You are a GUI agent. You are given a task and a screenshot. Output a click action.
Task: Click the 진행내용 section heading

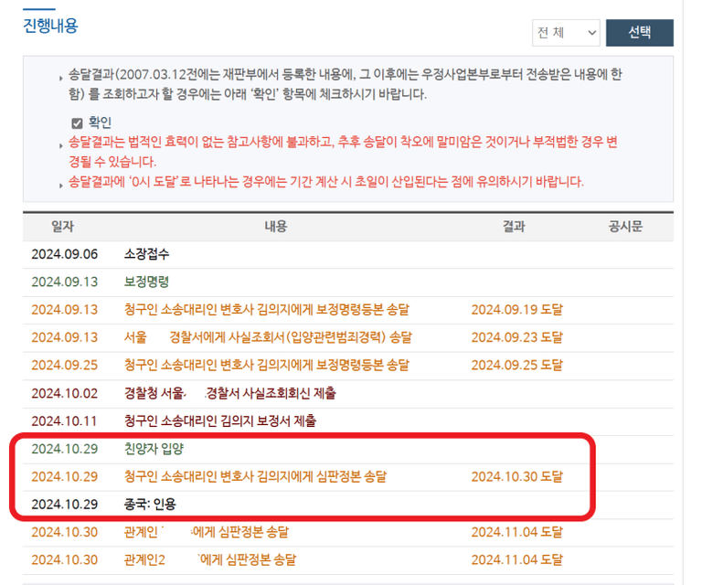coord(50,26)
